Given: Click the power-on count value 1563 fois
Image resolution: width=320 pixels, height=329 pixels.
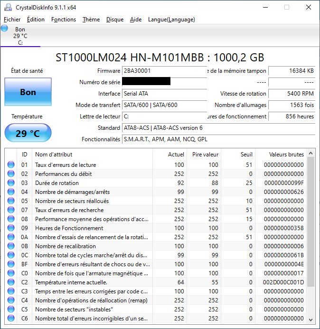Looking at the screenshot, I should 292,105.
